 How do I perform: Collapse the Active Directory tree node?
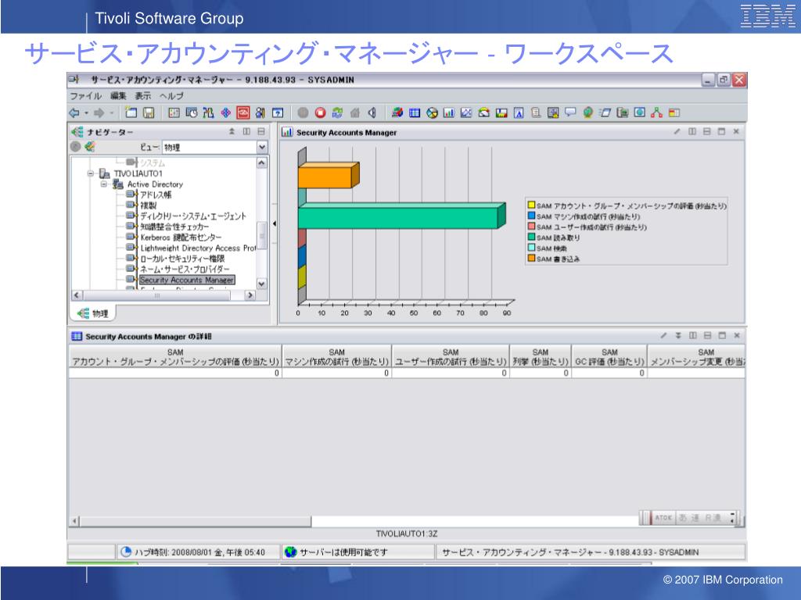click(x=104, y=184)
